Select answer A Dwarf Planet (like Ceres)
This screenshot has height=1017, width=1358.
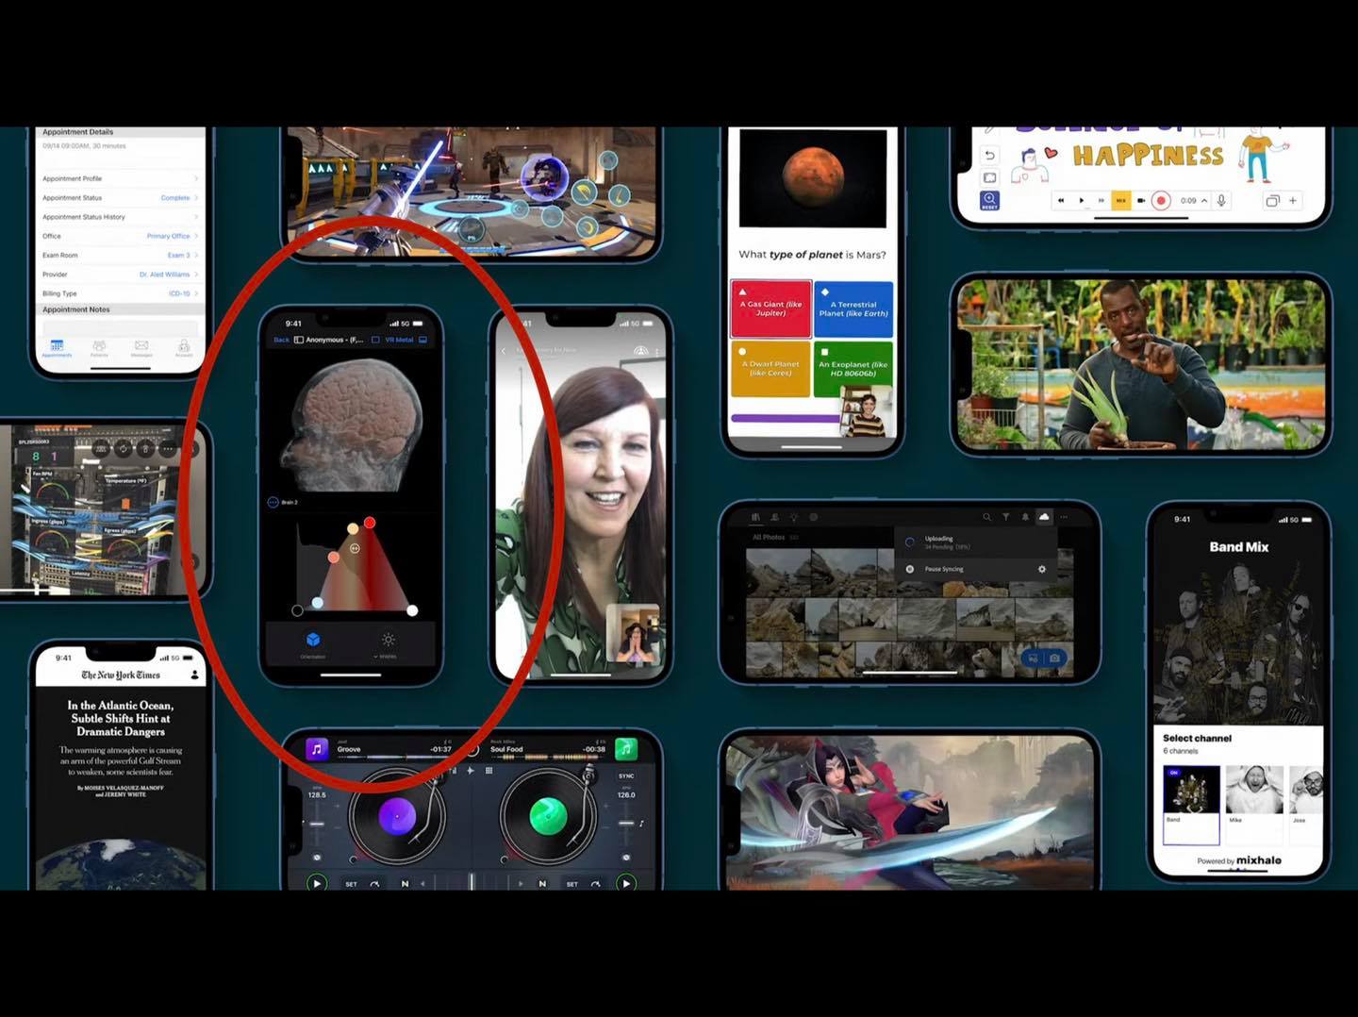[770, 369]
